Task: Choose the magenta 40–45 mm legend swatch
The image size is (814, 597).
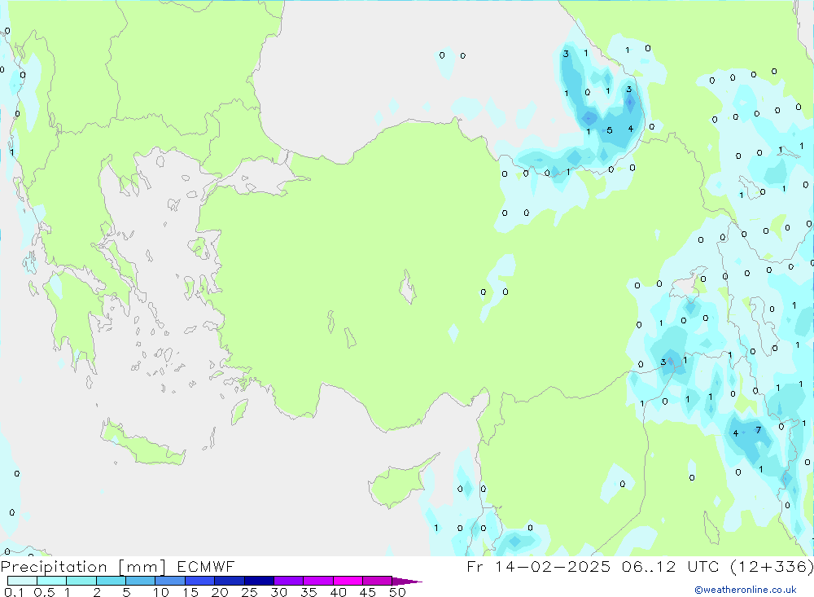Action: [348, 581]
